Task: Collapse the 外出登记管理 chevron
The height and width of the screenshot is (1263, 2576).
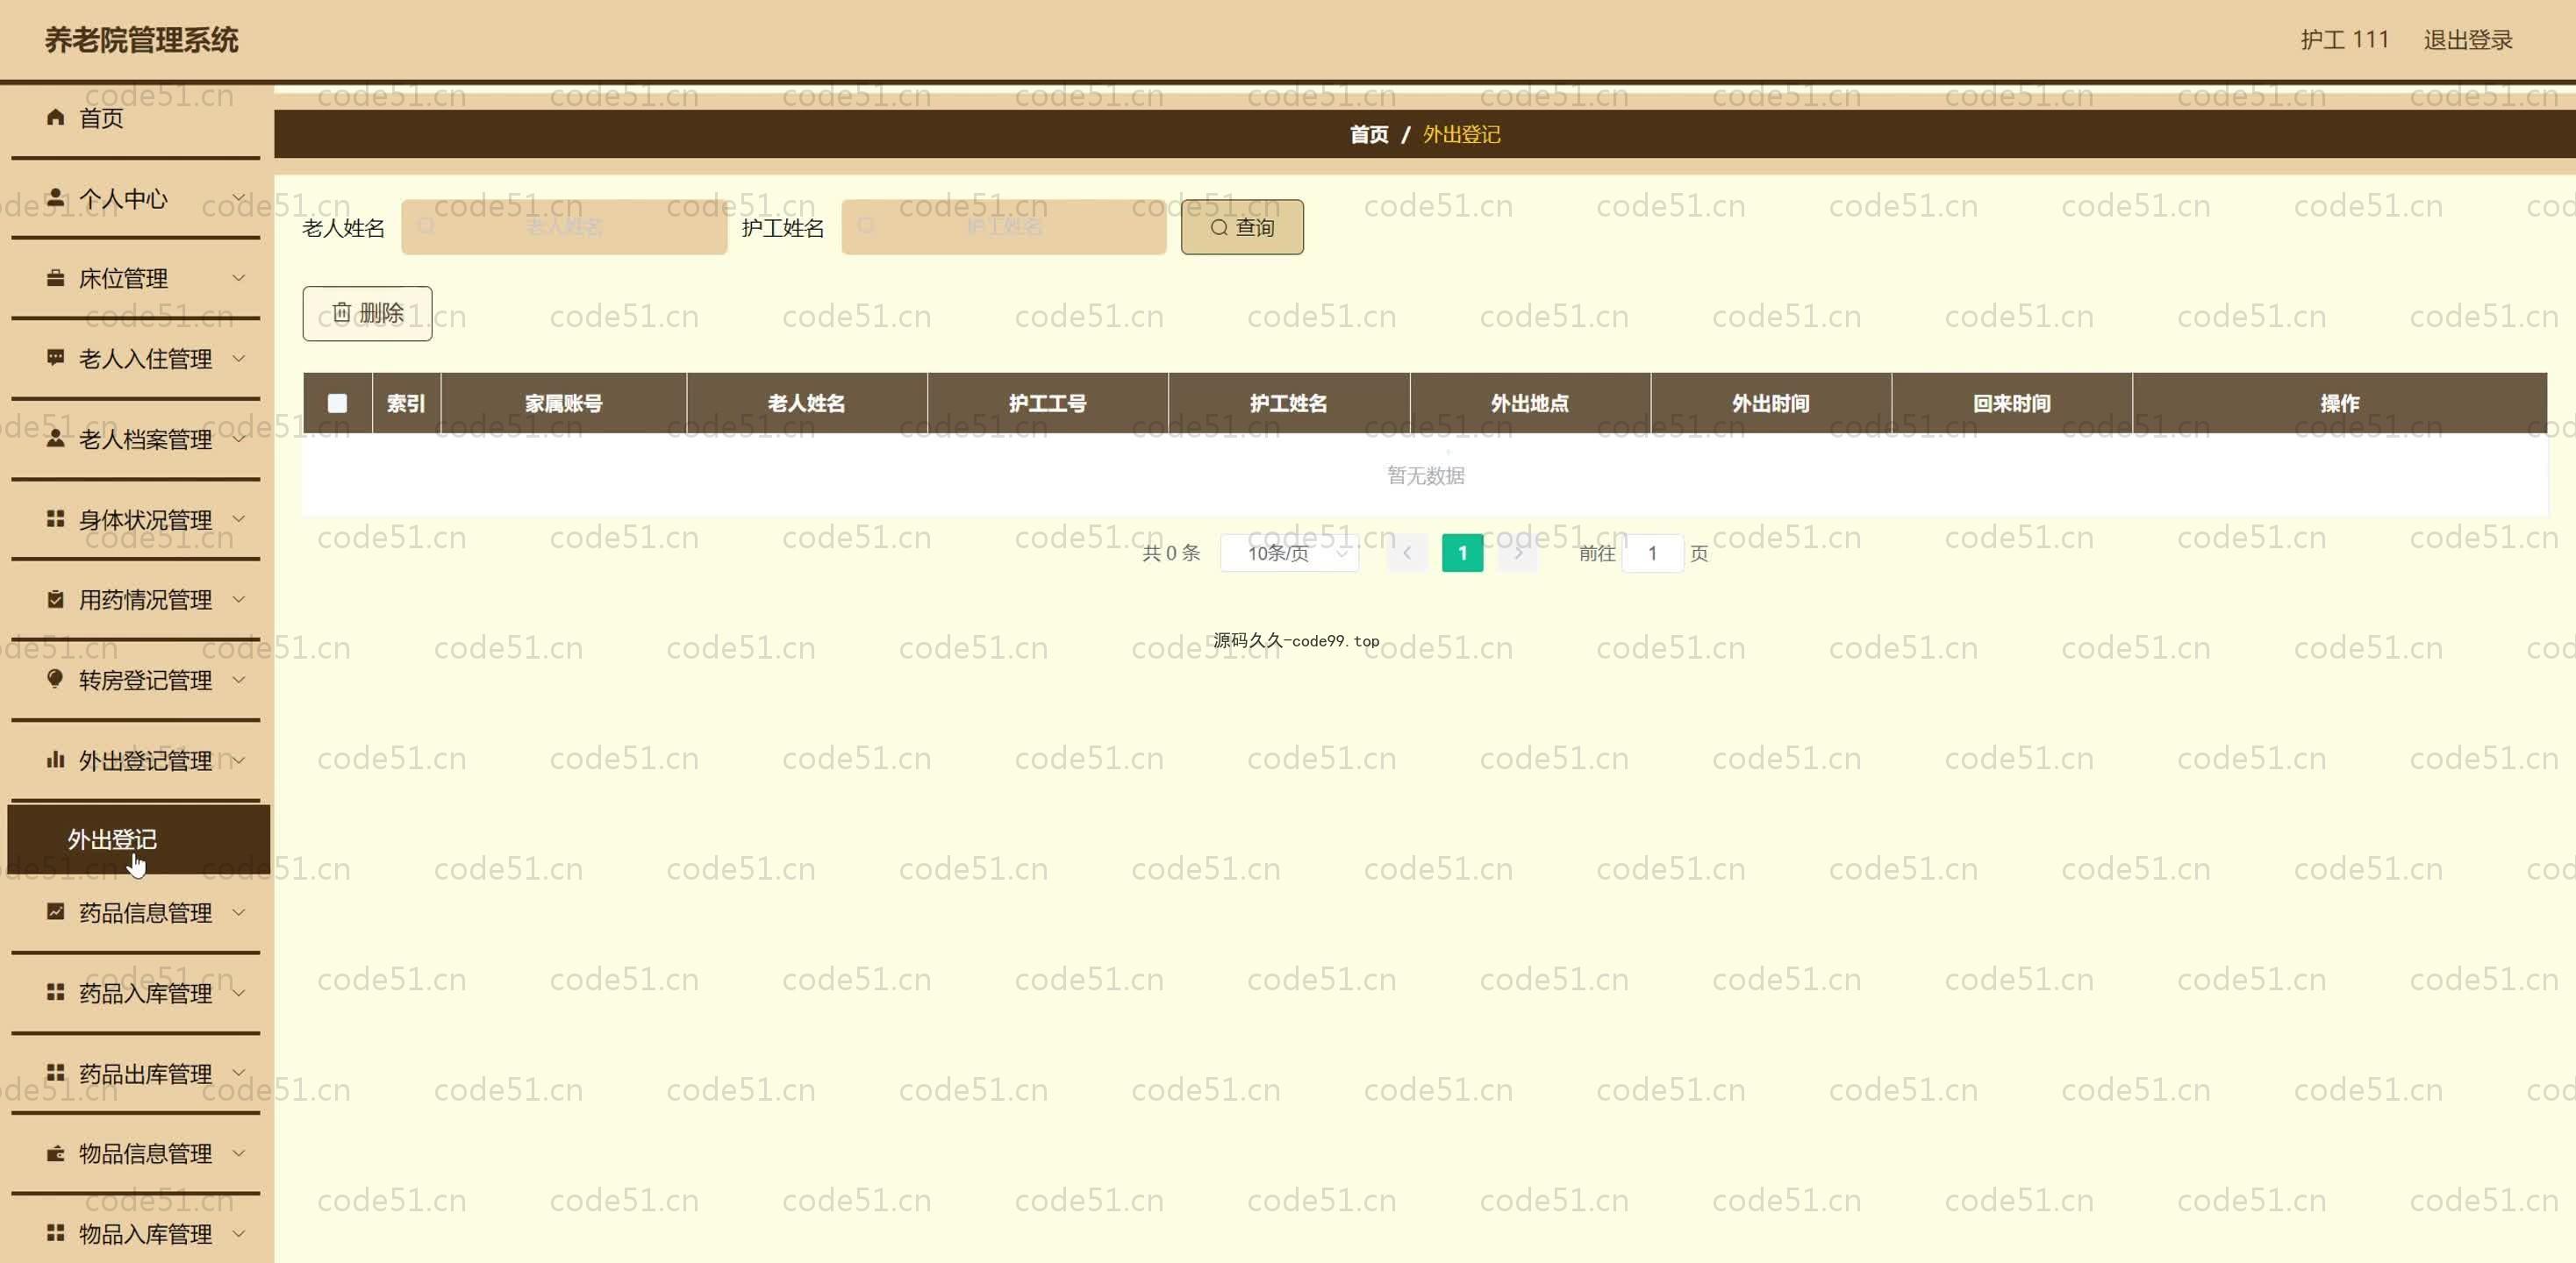Action: tap(239, 760)
